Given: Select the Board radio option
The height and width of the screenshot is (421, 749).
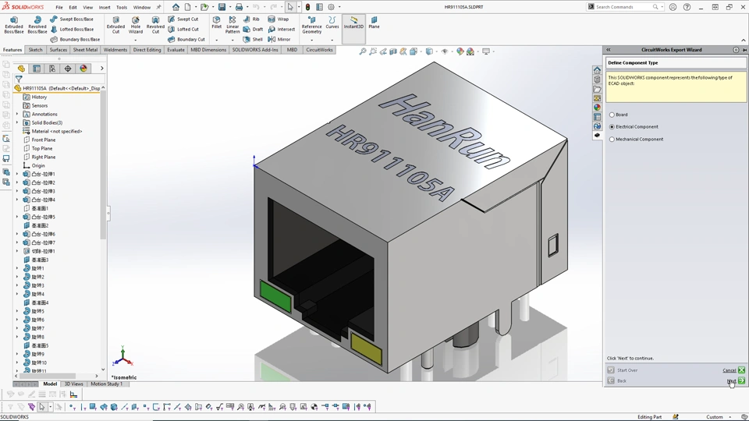Looking at the screenshot, I should click(x=612, y=115).
